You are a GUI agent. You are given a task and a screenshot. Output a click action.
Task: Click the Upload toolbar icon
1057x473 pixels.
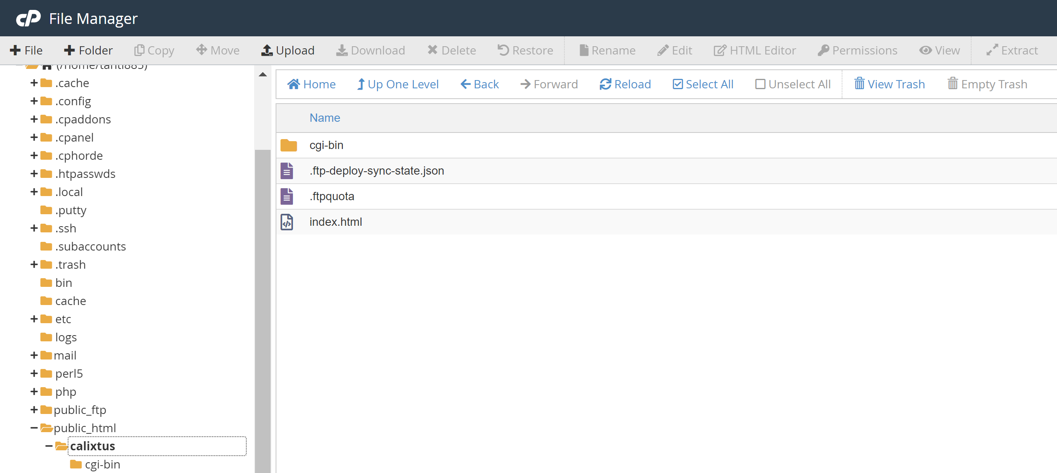point(267,50)
